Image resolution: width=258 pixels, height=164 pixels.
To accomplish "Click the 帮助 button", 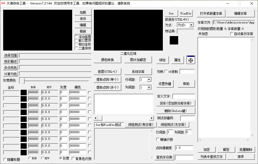I will pyautogui.click(x=186, y=84).
